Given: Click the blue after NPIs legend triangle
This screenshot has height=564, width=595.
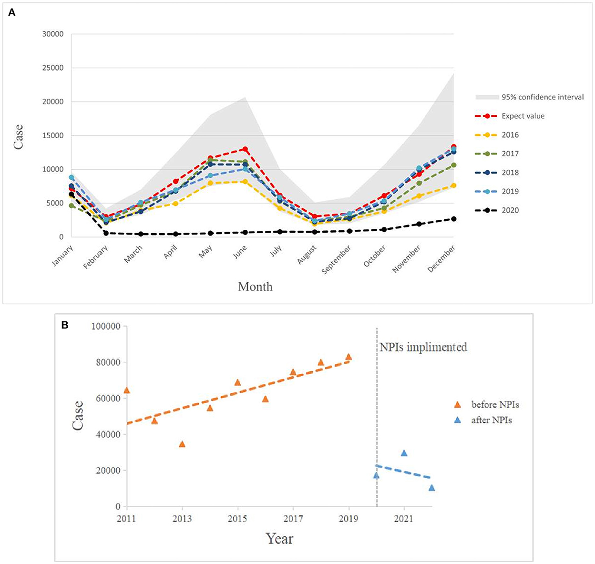Looking at the screenshot, I should tap(458, 420).
